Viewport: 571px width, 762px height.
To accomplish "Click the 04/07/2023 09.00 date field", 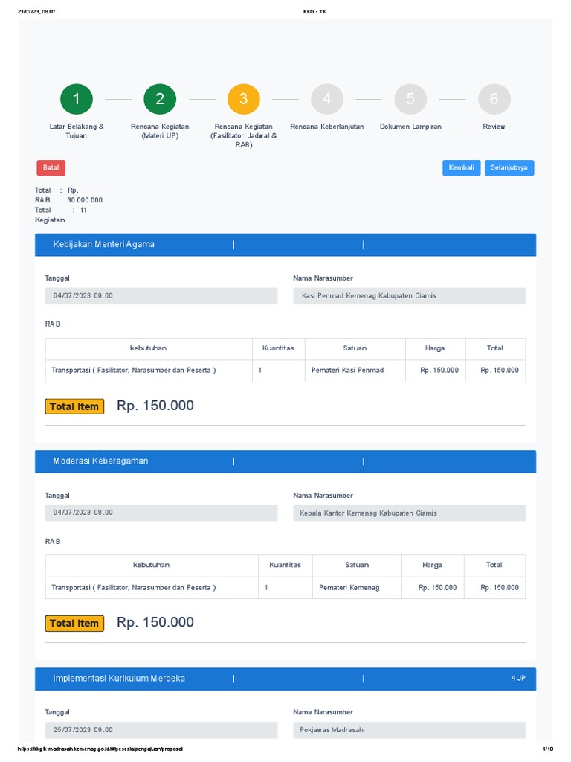I will point(161,296).
